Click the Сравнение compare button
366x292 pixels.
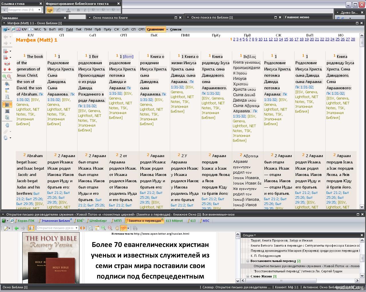point(156,29)
